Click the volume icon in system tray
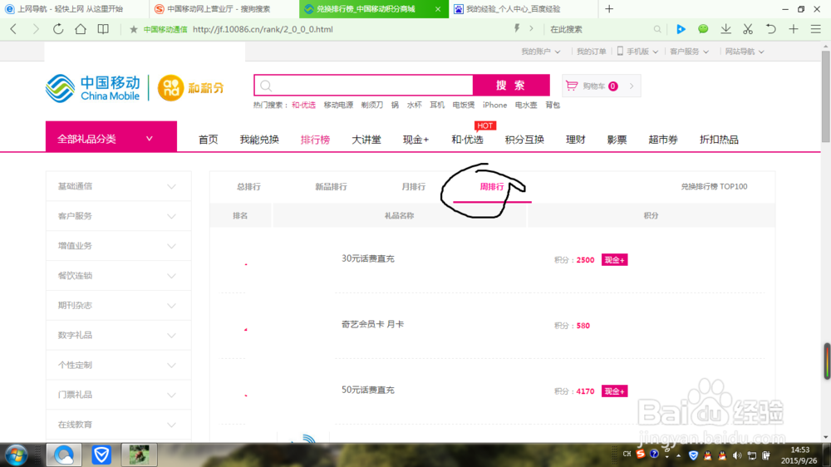The height and width of the screenshot is (467, 831). click(x=737, y=455)
